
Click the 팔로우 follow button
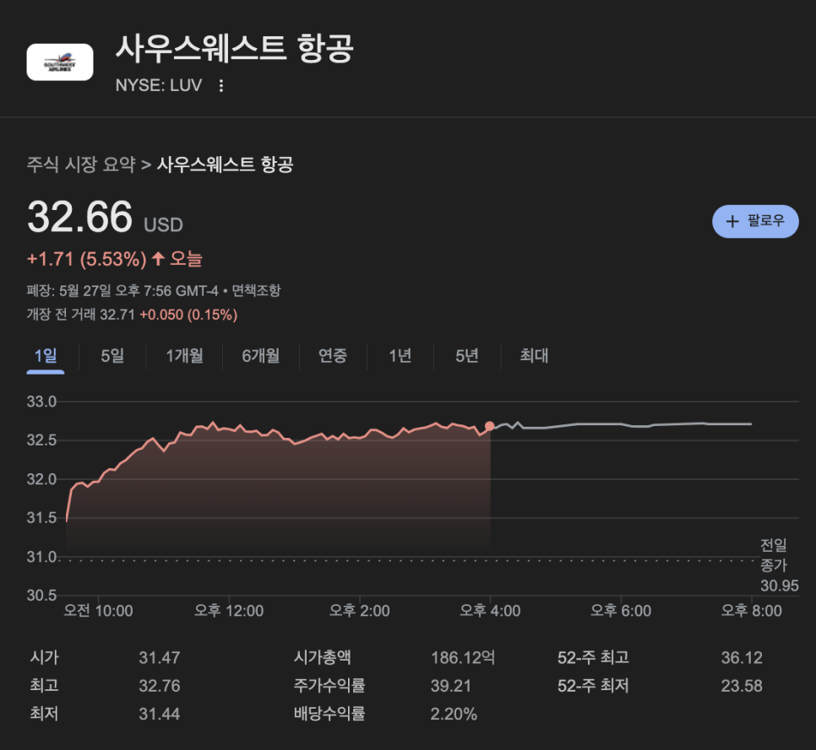pos(755,221)
